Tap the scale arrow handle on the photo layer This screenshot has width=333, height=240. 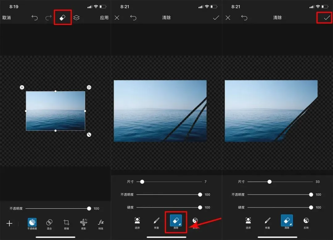[89, 135]
